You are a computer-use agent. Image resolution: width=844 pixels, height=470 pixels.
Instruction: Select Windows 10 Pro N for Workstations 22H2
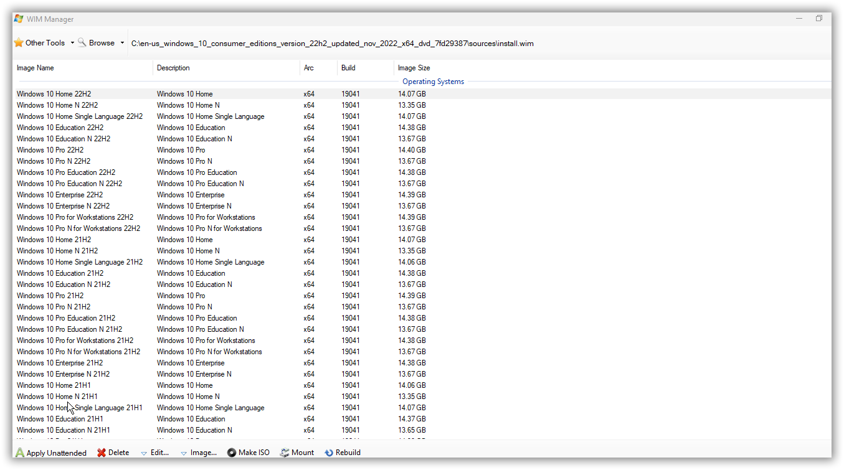pyautogui.click(x=78, y=228)
